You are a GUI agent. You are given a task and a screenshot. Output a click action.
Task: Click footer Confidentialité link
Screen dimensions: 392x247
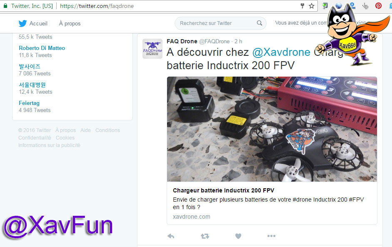pyautogui.click(x=35, y=138)
